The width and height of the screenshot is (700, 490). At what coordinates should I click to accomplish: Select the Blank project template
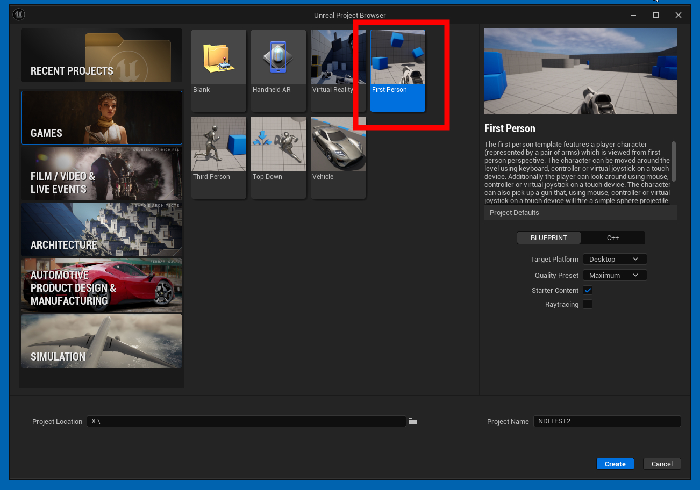(x=218, y=70)
